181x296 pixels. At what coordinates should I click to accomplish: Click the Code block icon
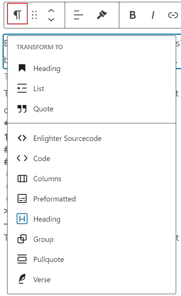[22, 158]
